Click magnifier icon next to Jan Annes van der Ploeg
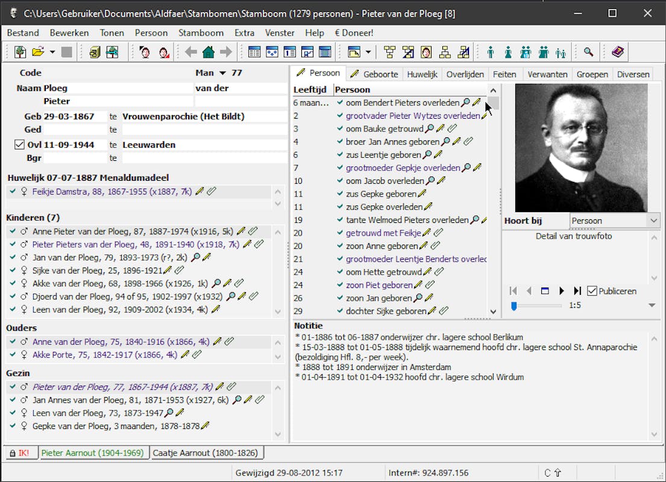This screenshot has height=482, width=666. click(x=236, y=399)
